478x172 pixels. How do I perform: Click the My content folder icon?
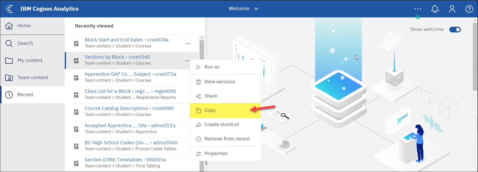tap(9, 60)
